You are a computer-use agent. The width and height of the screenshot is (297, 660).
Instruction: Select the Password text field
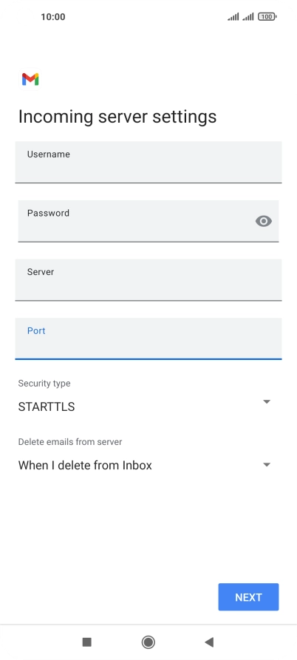click(148, 221)
